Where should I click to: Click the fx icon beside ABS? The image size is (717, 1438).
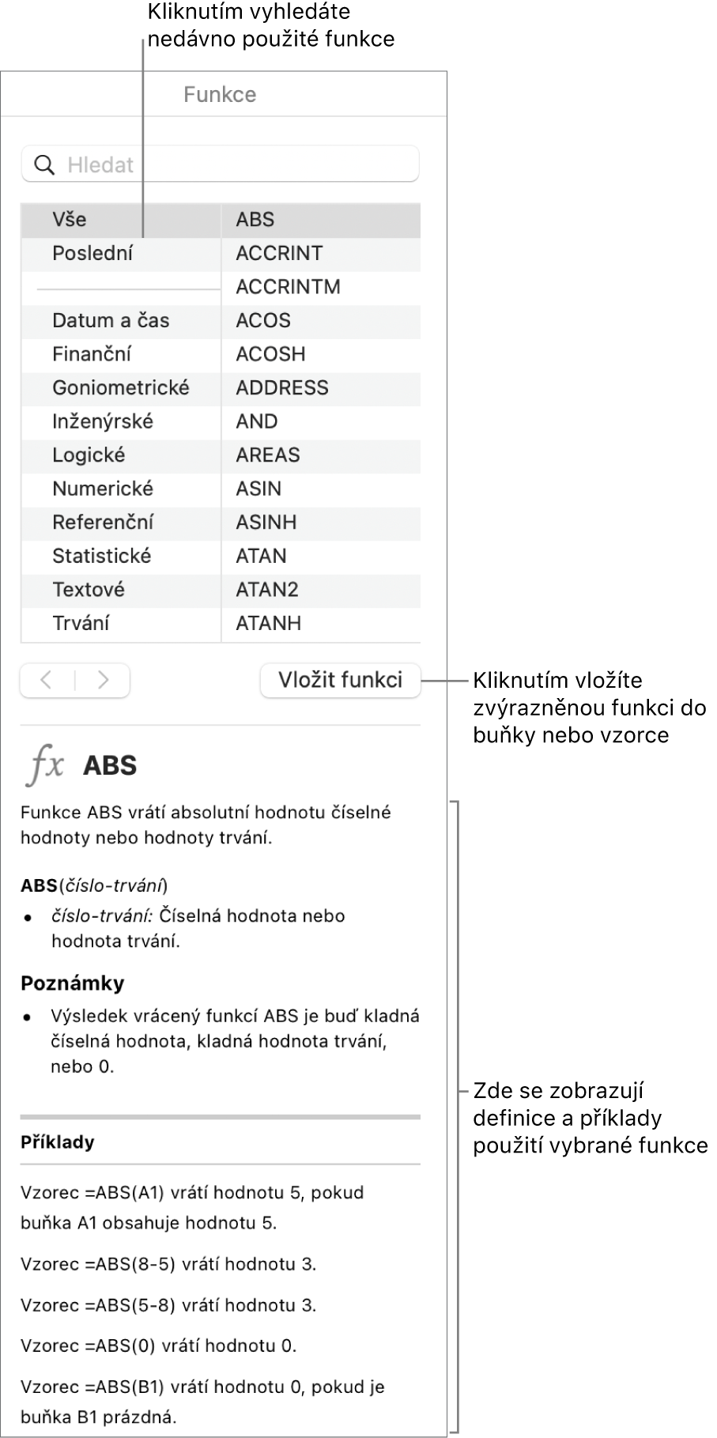[46, 765]
